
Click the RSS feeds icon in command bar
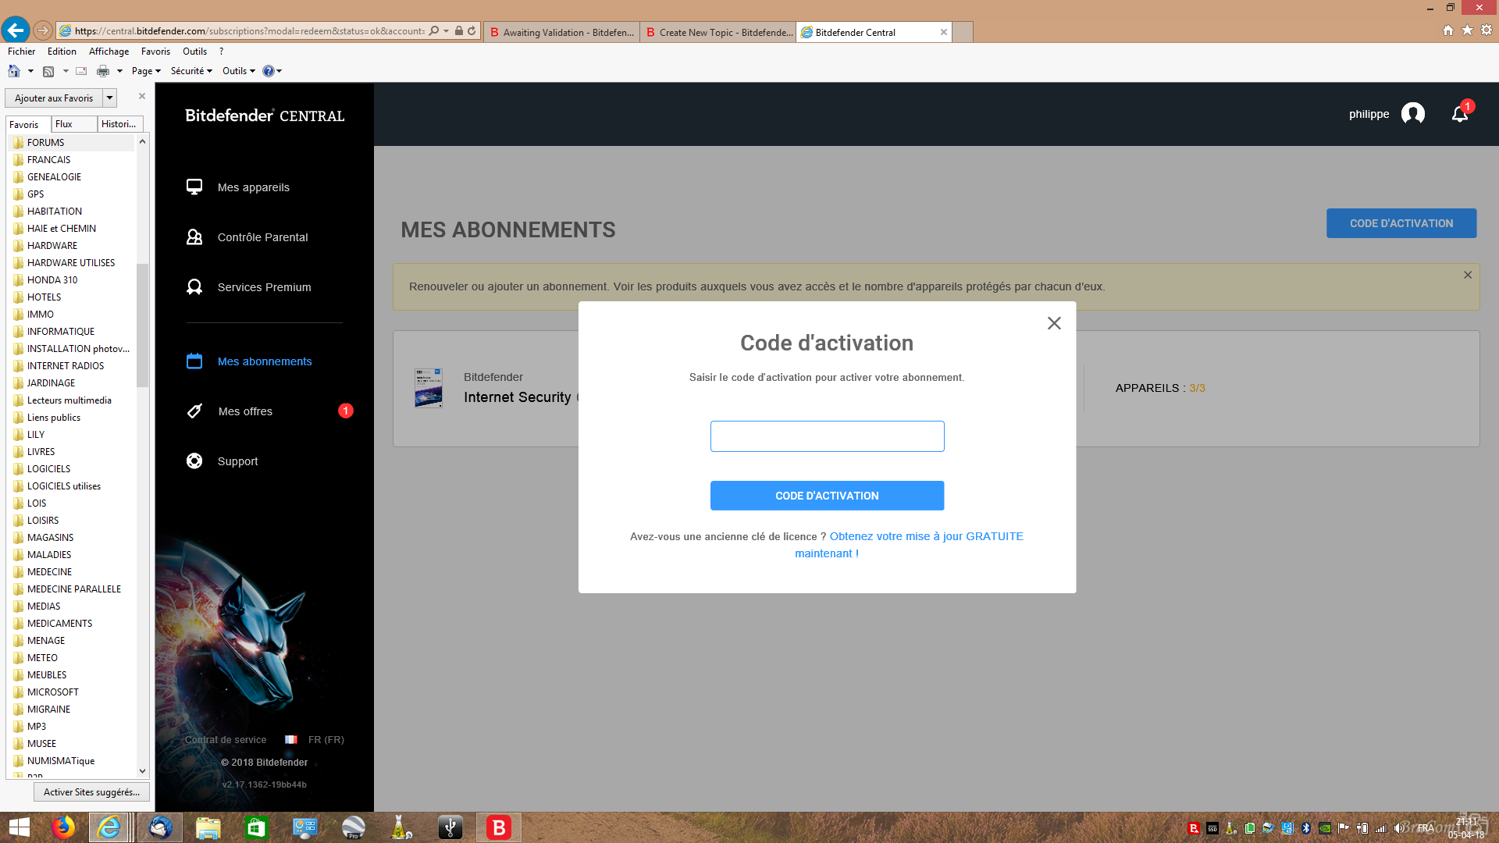tap(48, 71)
